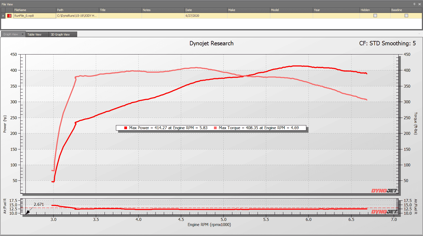Toggle Baseline checkbox for RunFile_0.wp8
Viewport: 423px width, 236px height.
(x=406, y=16)
